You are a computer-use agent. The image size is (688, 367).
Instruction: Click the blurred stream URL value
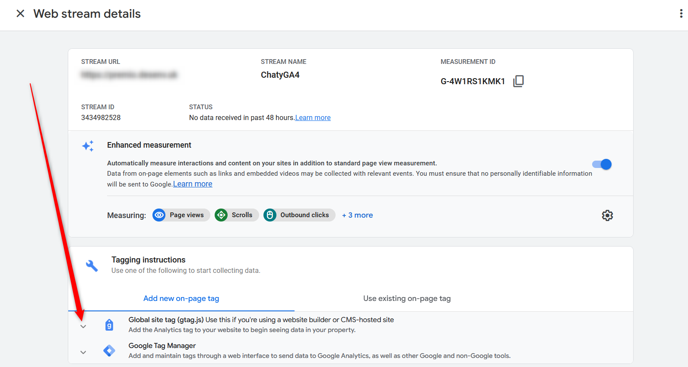129,75
